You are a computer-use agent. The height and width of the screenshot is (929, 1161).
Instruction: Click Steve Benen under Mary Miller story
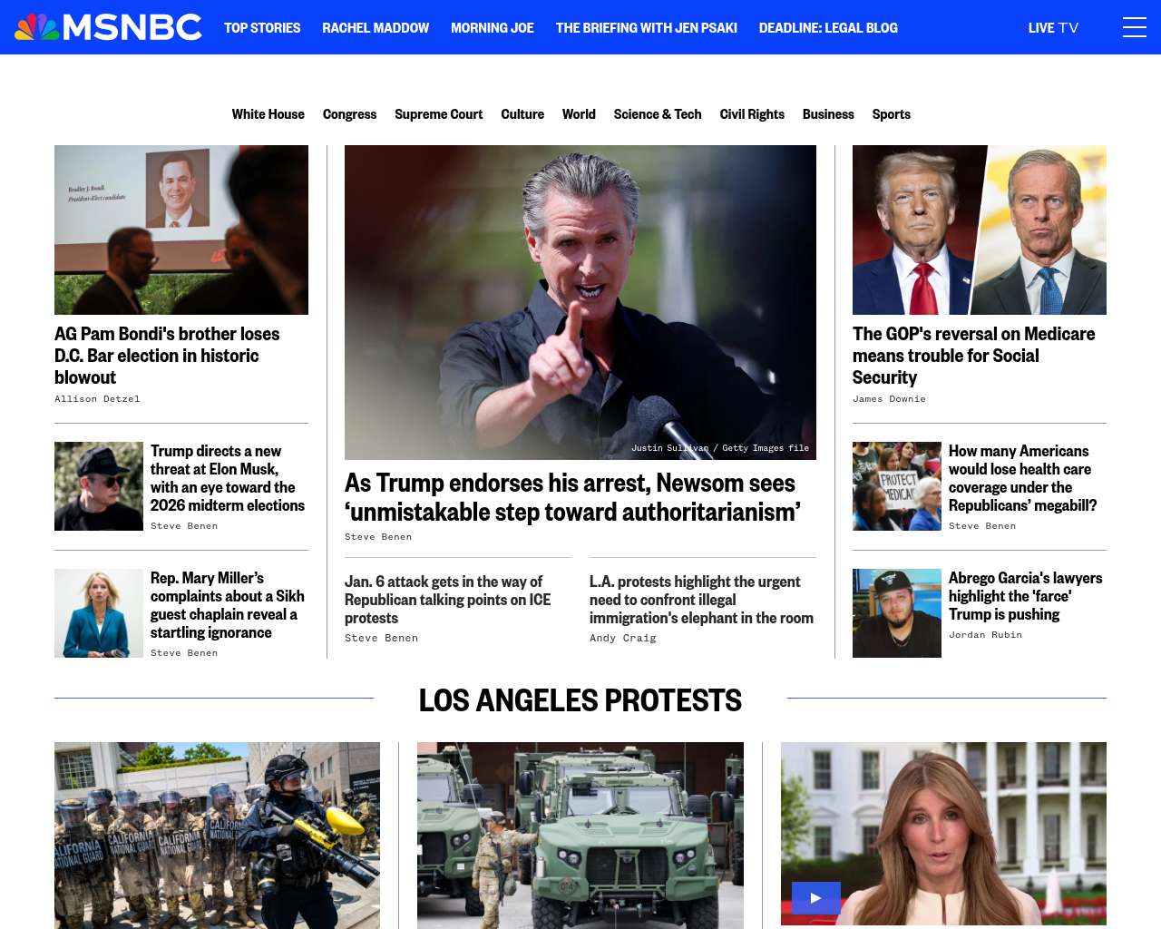(x=184, y=653)
